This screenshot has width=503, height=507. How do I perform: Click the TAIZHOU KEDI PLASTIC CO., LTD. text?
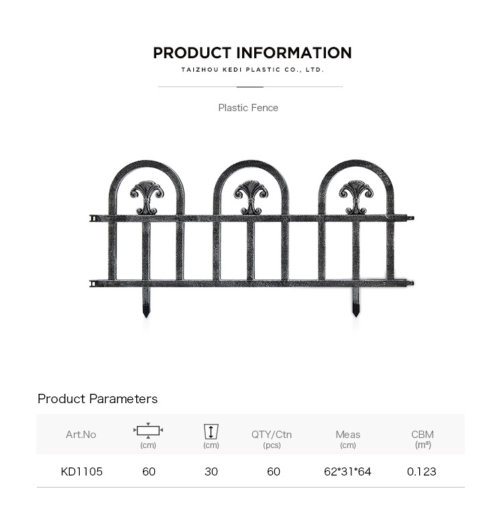[252, 70]
